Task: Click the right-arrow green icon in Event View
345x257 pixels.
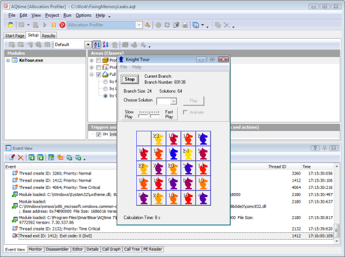Action: (x=40, y=157)
